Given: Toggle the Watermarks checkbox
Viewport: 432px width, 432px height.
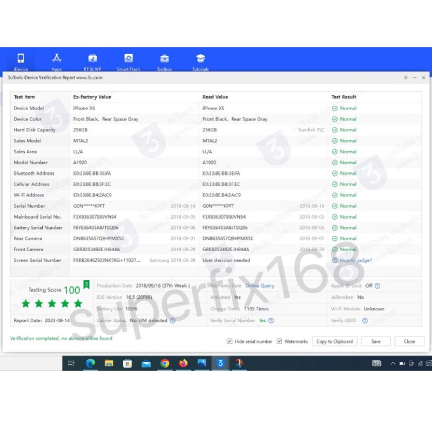Looking at the screenshot, I should [279, 341].
